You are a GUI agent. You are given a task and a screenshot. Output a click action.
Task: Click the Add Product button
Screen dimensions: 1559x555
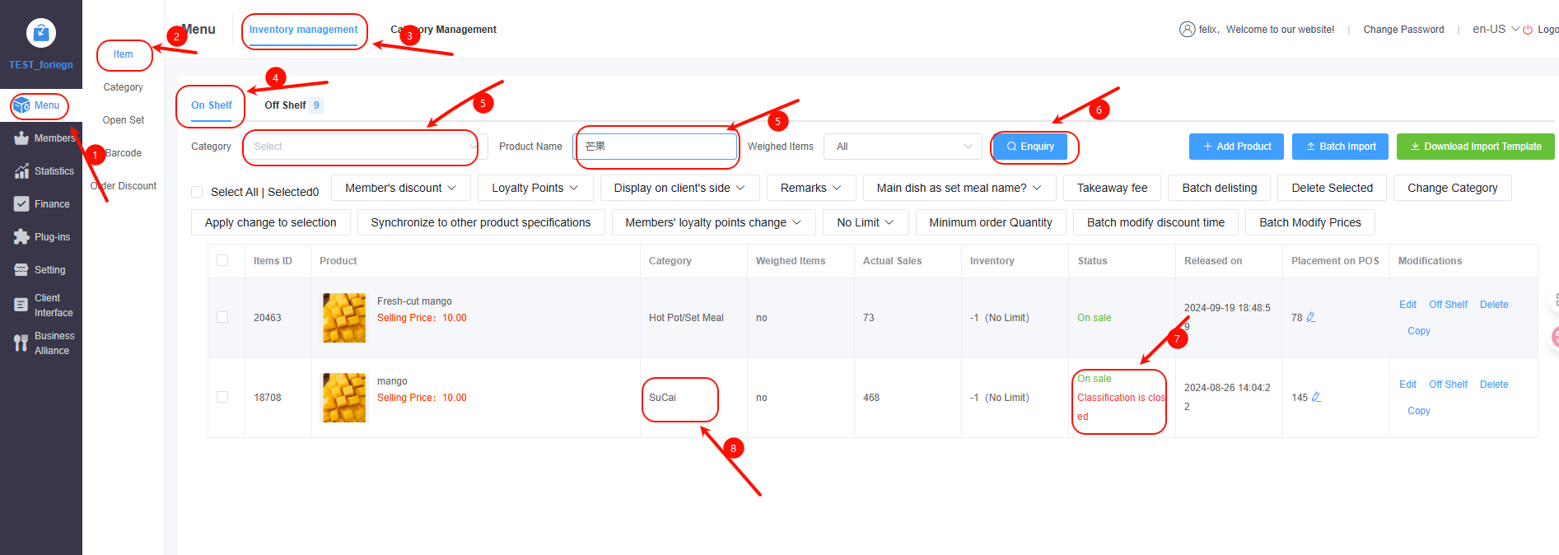tap(1236, 147)
